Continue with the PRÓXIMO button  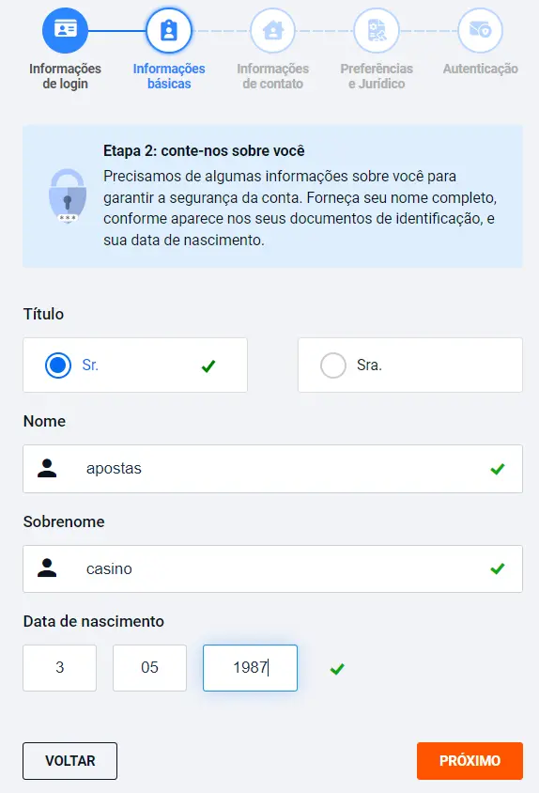470,761
